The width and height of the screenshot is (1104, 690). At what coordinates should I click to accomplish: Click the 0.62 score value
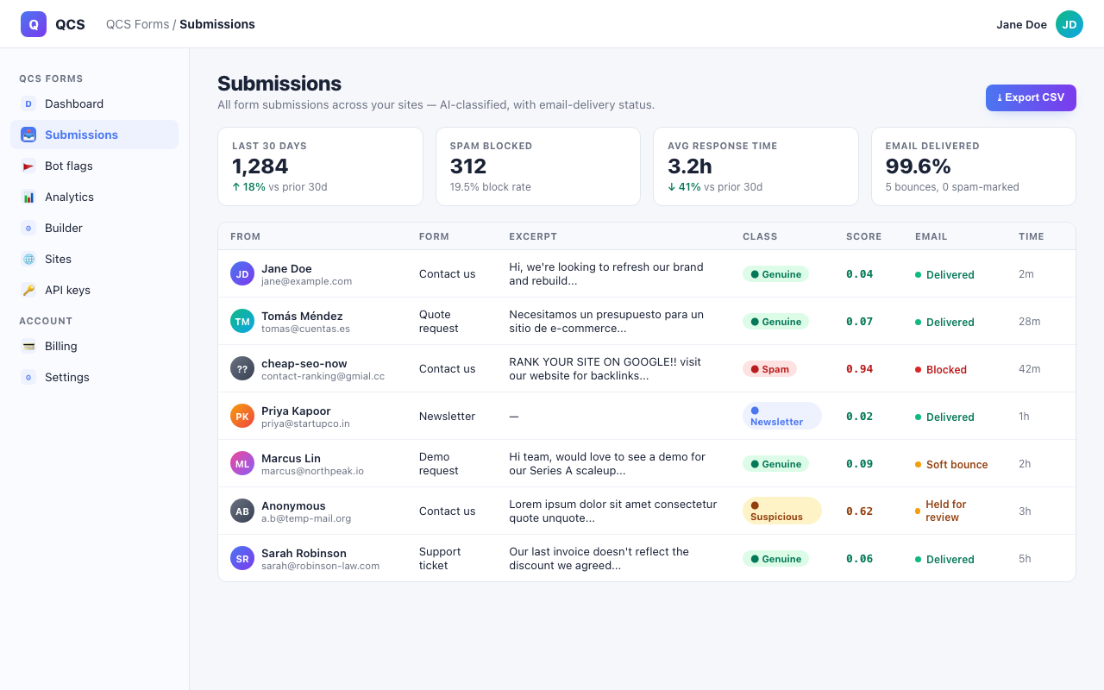[859, 511]
